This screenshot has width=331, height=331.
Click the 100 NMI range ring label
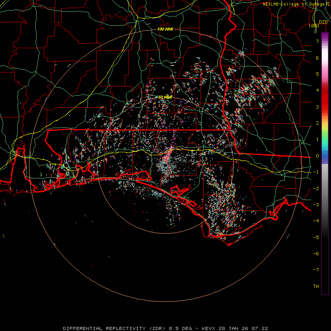click(x=165, y=29)
